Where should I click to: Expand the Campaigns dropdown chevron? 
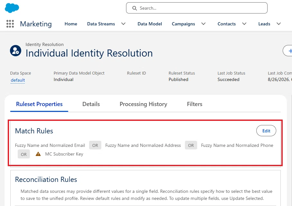pyautogui.click(x=203, y=24)
